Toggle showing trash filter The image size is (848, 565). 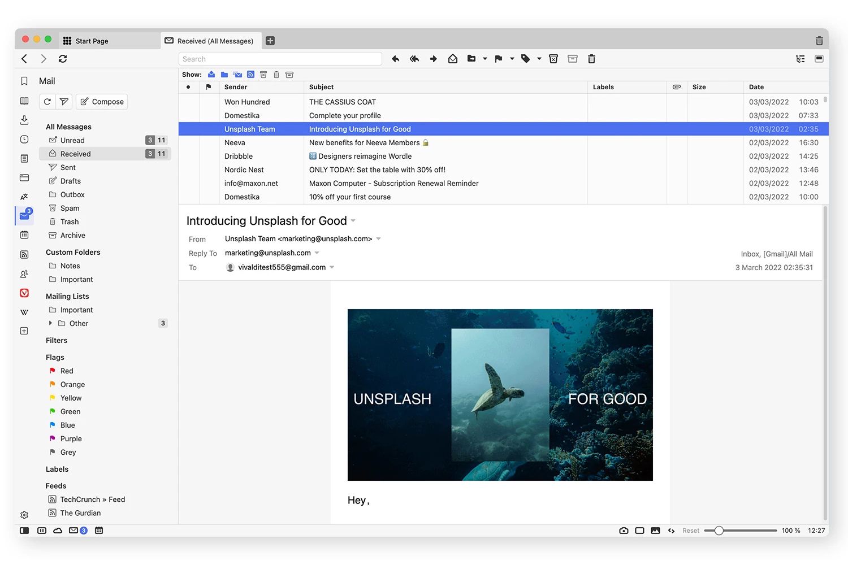[276, 75]
